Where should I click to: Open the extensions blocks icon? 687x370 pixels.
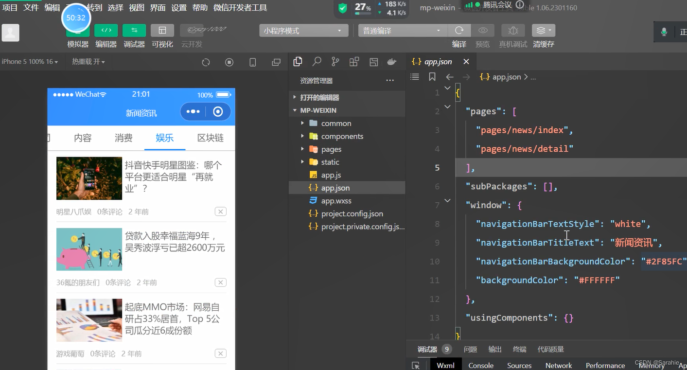pyautogui.click(x=354, y=62)
